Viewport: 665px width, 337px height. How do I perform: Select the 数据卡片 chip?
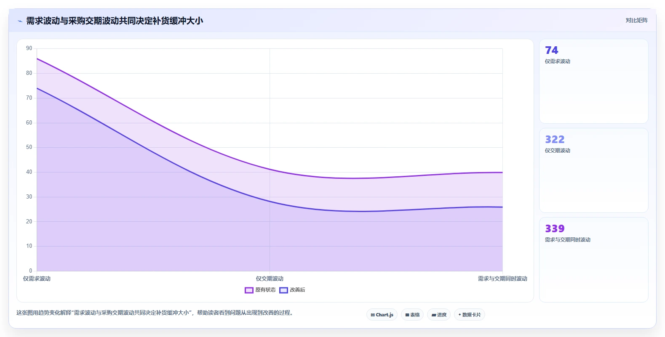(470, 315)
